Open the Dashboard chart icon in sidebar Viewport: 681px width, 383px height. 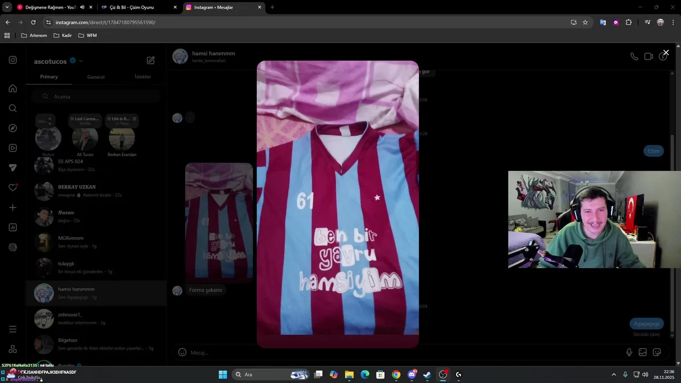tap(13, 227)
